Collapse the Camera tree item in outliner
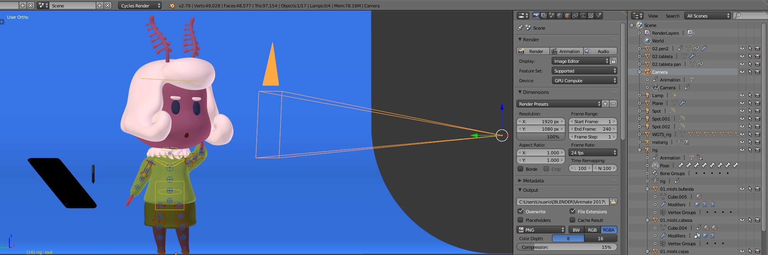Screen dimensions: 768x255 pos(640,72)
